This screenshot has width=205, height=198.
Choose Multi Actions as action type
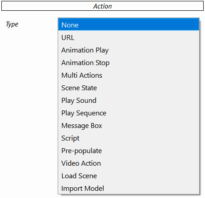pyautogui.click(x=128, y=75)
